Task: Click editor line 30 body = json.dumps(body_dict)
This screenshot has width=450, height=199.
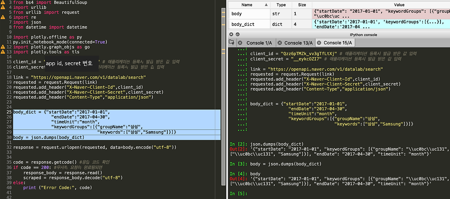Action: (49, 137)
